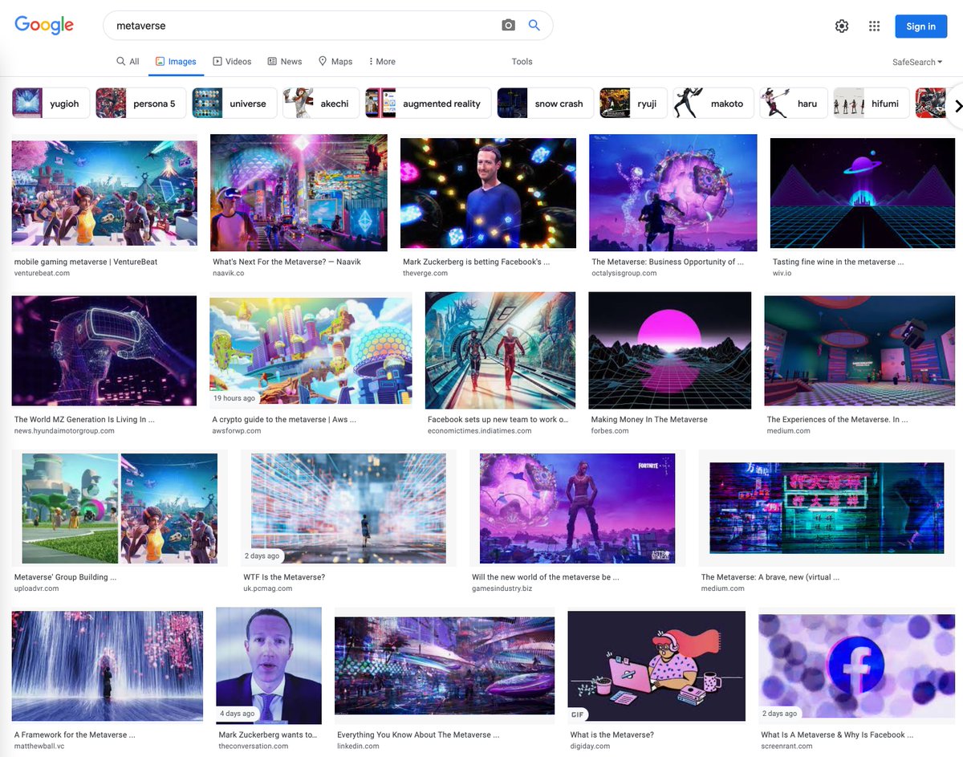
Task: Click the GIF badge on the Digiday image
Action: click(x=577, y=714)
